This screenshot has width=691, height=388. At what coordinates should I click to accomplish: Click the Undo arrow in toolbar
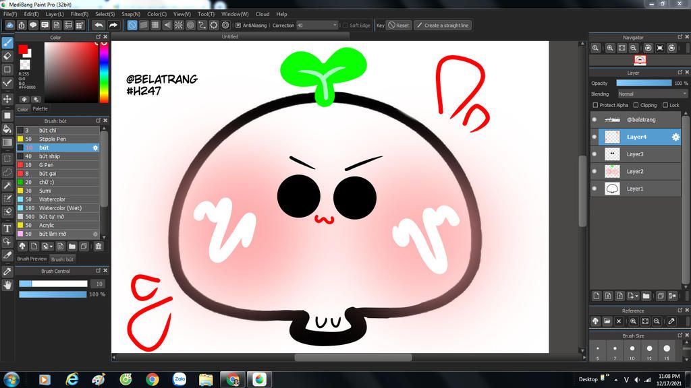click(99, 26)
